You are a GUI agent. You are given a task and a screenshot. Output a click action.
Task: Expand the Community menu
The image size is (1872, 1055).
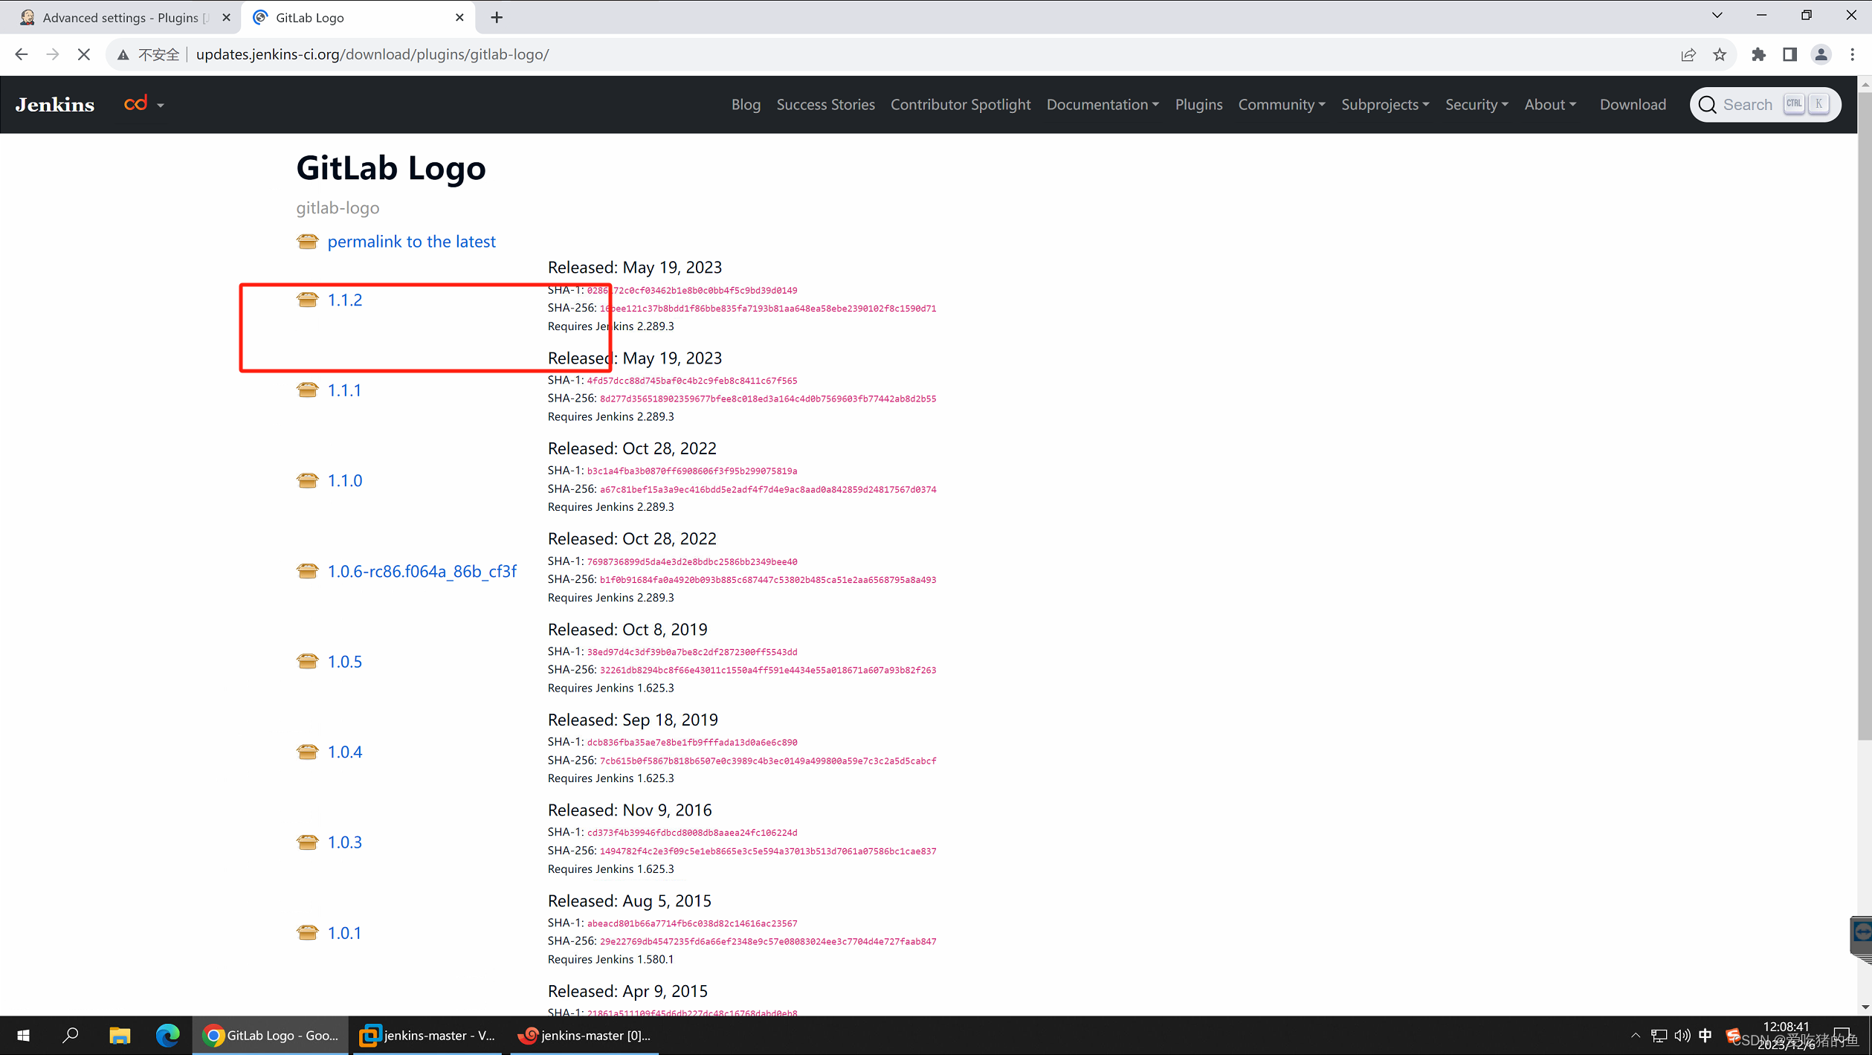1282,105
